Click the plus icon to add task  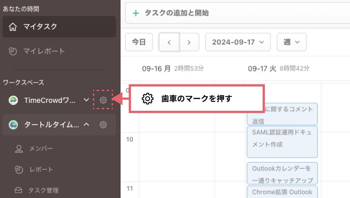coord(135,13)
